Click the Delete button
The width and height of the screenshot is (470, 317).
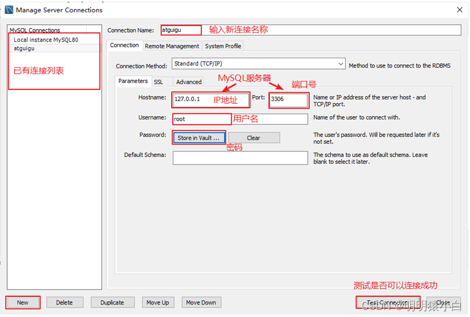(65, 303)
